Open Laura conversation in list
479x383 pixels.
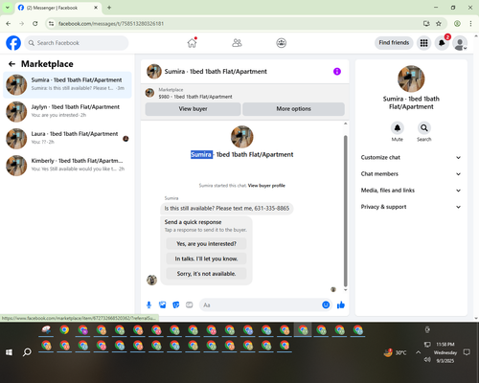pos(67,139)
